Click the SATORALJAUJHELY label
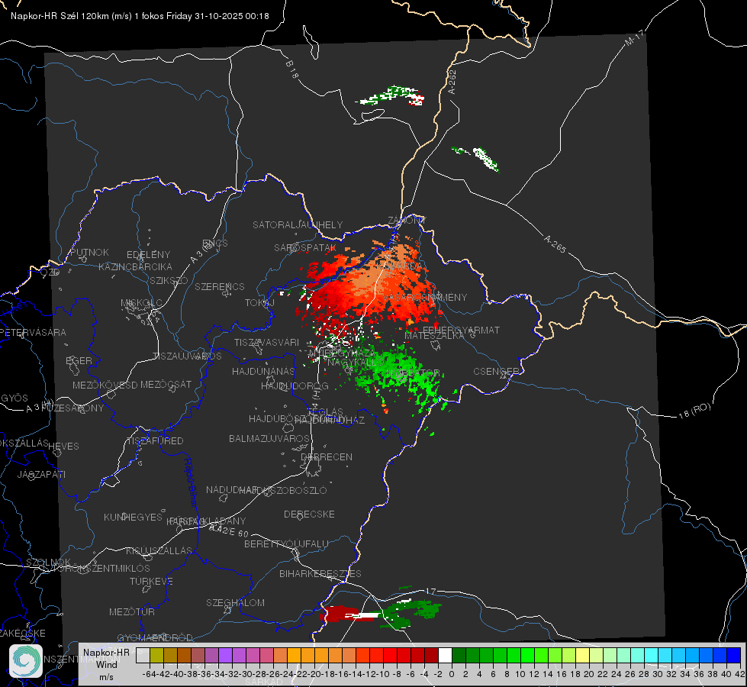 (298, 224)
